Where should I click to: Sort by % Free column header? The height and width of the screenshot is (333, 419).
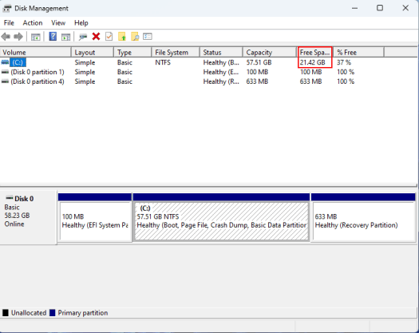(358, 52)
